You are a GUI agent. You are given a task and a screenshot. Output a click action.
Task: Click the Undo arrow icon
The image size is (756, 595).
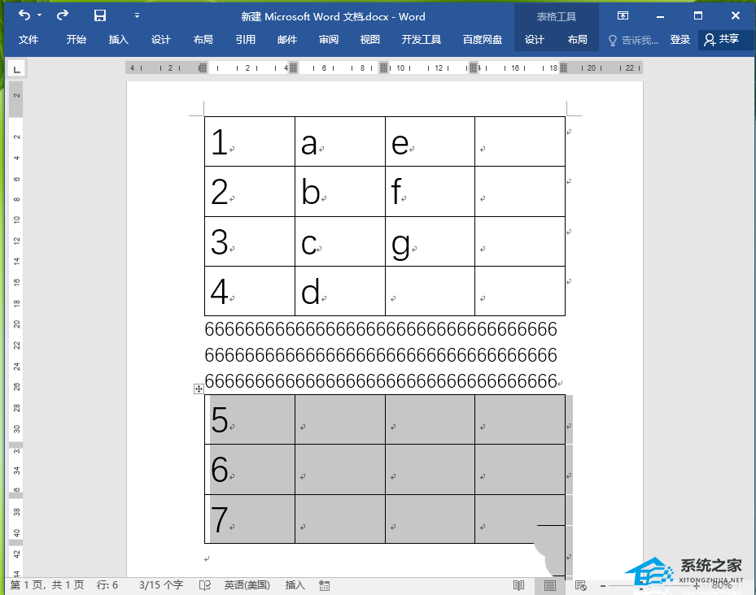click(x=24, y=15)
